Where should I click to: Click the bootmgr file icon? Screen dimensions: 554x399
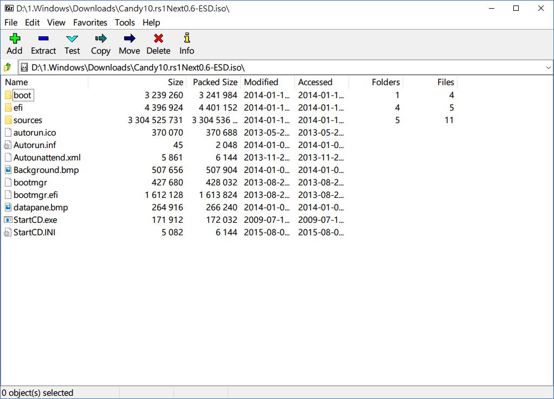click(8, 182)
